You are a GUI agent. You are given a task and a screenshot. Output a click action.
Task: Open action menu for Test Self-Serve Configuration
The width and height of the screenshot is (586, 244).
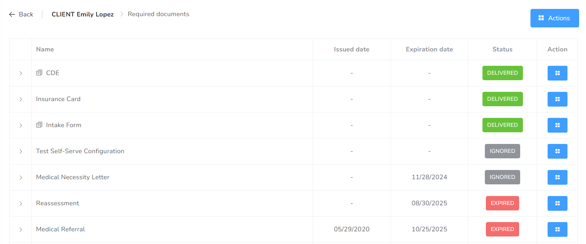557,151
